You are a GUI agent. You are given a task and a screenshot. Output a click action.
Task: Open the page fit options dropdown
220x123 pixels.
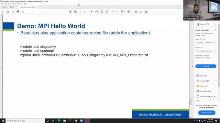click(x=123, y=12)
